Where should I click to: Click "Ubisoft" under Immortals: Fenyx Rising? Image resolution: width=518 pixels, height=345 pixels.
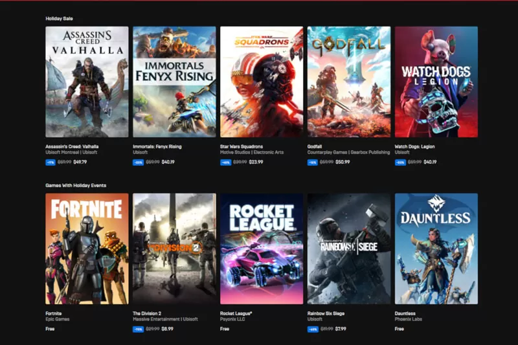(x=140, y=152)
